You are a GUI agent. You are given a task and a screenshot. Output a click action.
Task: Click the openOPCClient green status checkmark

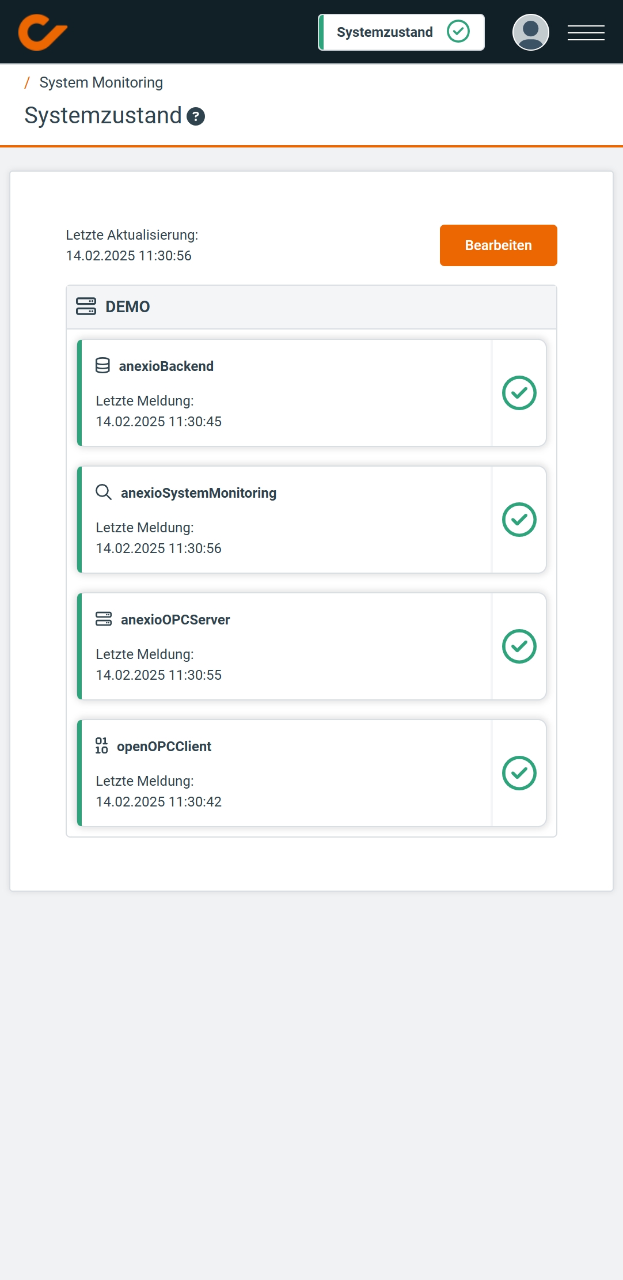519,773
